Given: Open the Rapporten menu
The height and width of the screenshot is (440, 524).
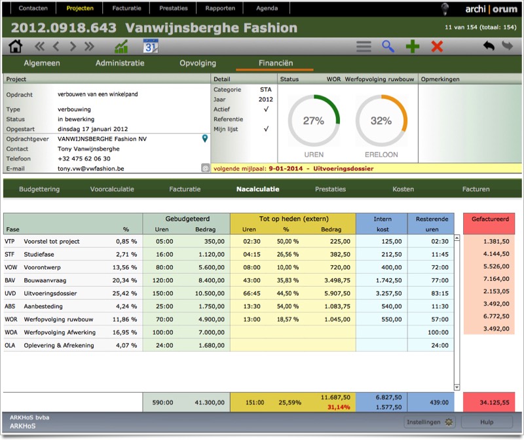Looking at the screenshot, I should [220, 8].
